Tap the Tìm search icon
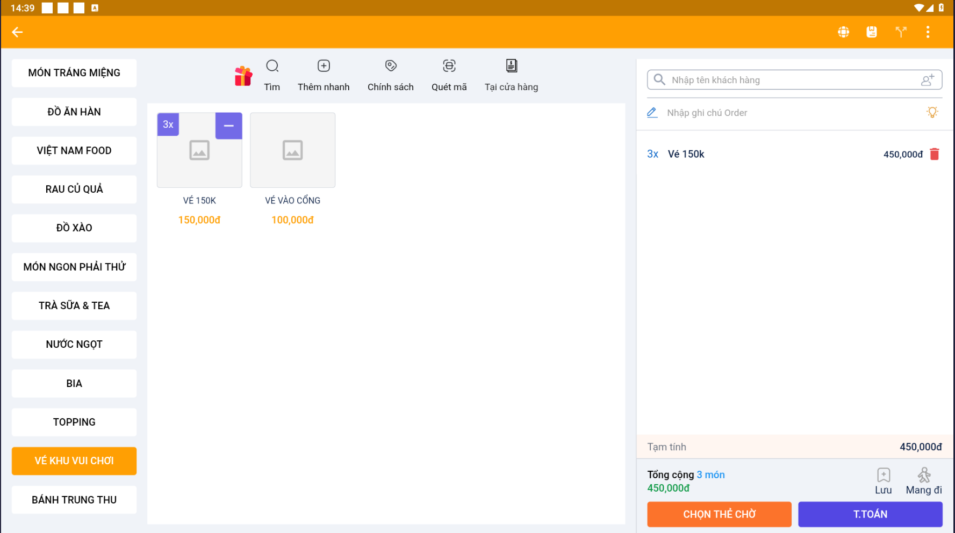 point(272,67)
